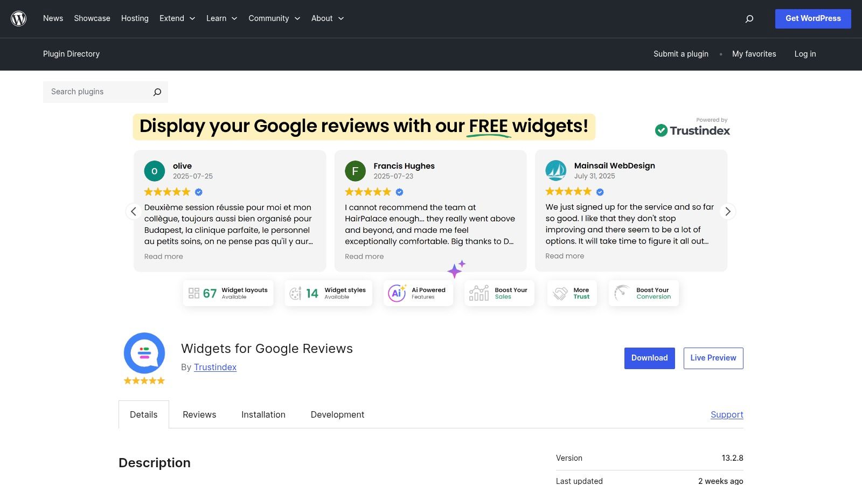This screenshot has height=485, width=862.
Task: Click the Description heading
Action: (x=155, y=463)
